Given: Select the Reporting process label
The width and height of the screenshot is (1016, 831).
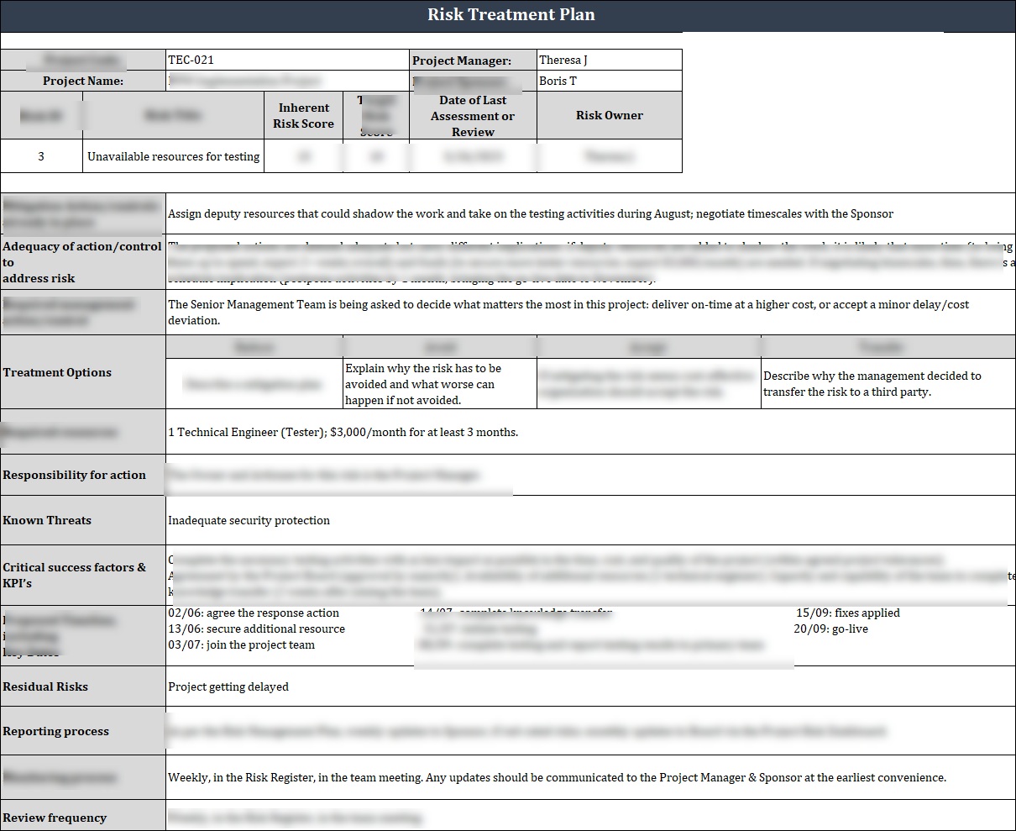Looking at the screenshot, I should click(x=83, y=731).
